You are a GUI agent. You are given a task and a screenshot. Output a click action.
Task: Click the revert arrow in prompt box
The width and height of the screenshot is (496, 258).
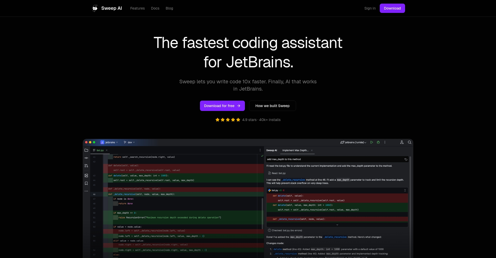406,159
